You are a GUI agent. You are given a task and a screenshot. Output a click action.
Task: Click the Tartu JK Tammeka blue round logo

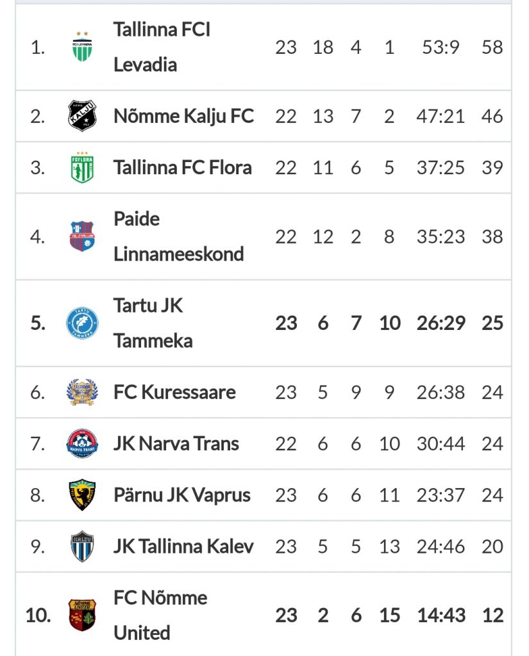(x=82, y=323)
